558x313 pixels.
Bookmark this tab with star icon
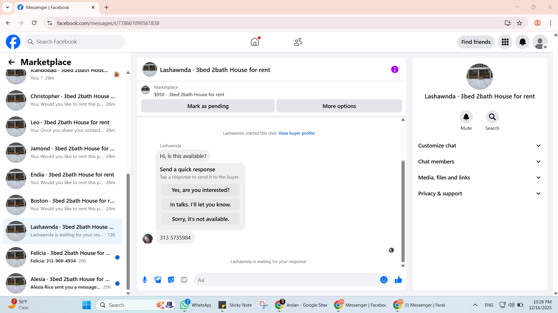coord(520,23)
